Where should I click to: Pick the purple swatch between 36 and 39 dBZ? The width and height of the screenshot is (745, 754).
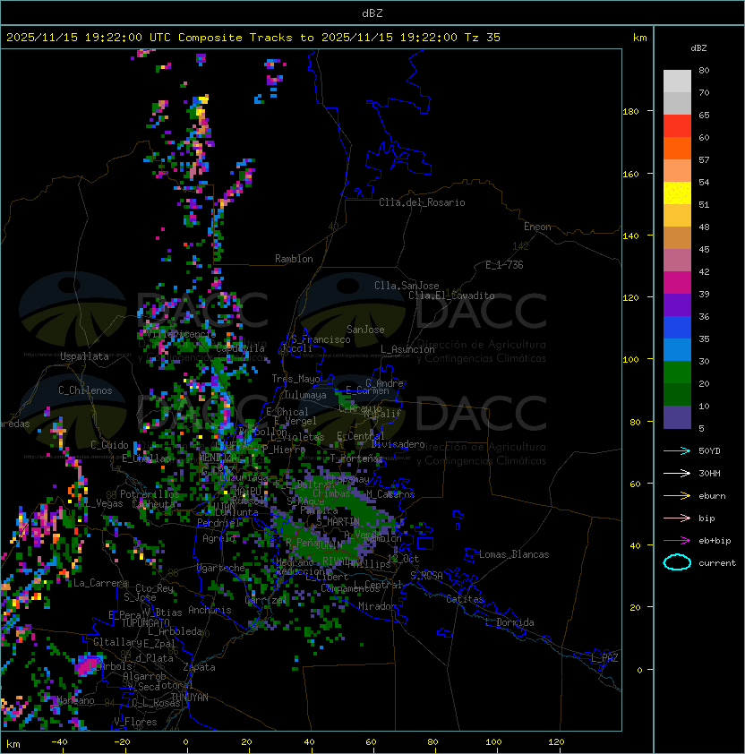677,304
